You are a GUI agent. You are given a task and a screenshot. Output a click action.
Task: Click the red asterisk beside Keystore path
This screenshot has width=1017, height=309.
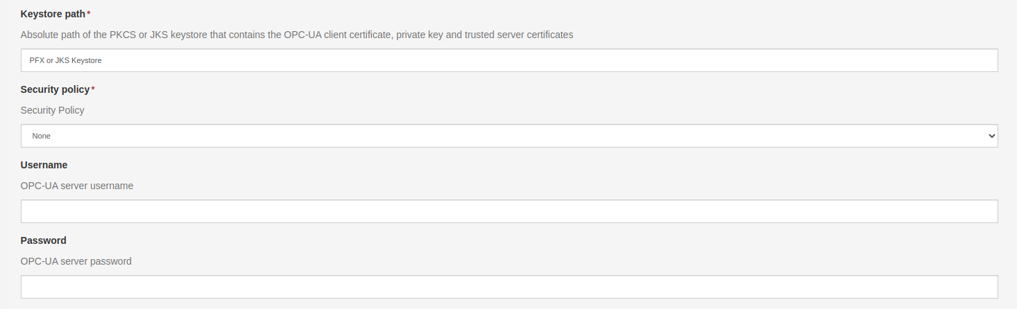(89, 13)
